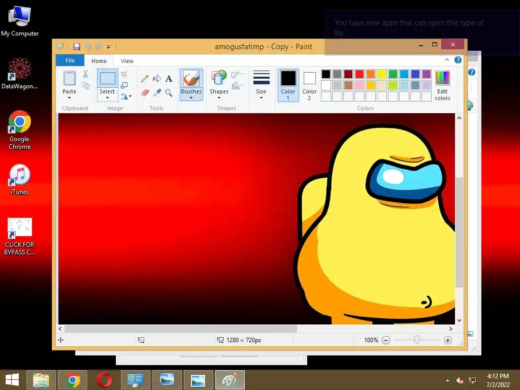Select Color 1 foreground box
This screenshot has width=520, height=390.
(288, 85)
